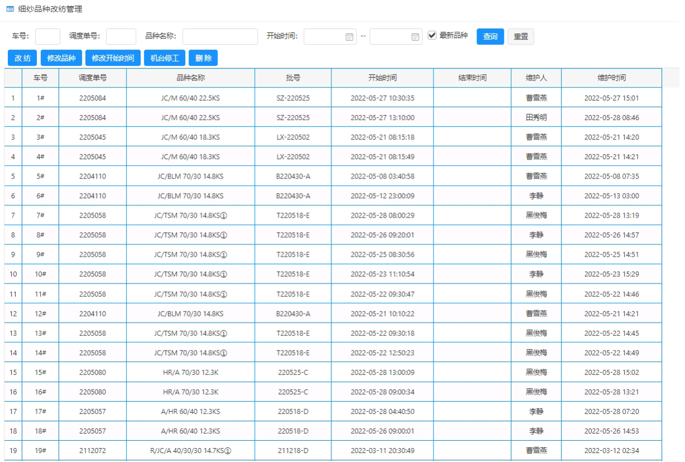Click batch 211218-D cell
The width and height of the screenshot is (685, 462).
point(293,450)
